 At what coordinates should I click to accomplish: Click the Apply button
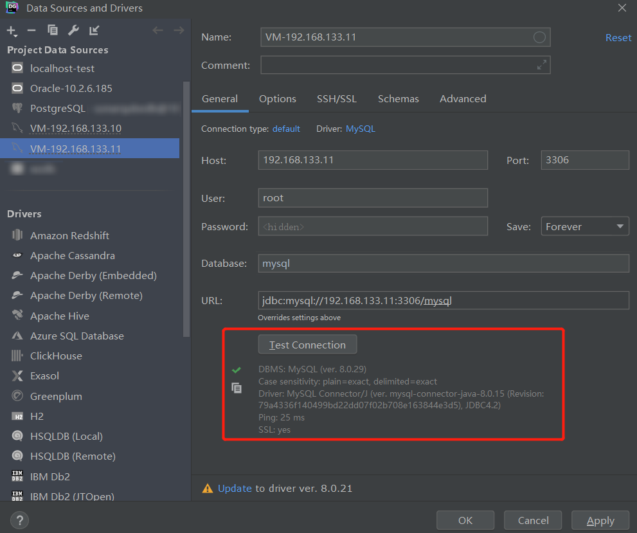tap(600, 520)
